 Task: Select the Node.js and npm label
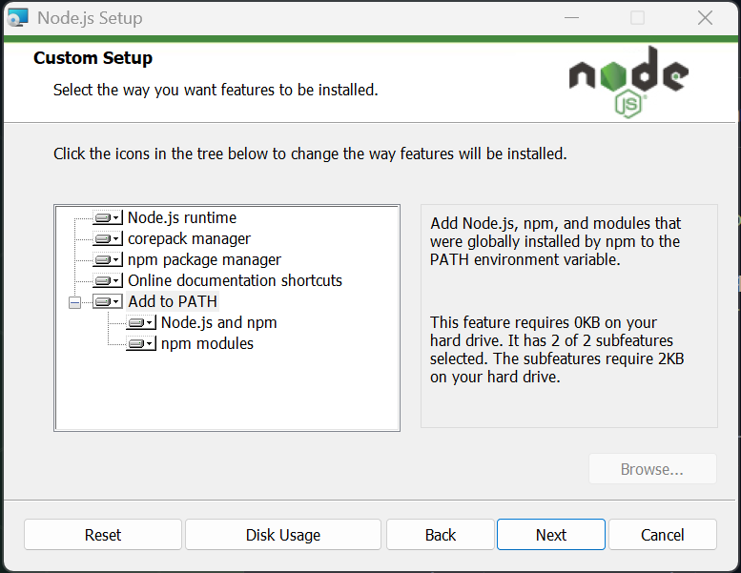218,322
